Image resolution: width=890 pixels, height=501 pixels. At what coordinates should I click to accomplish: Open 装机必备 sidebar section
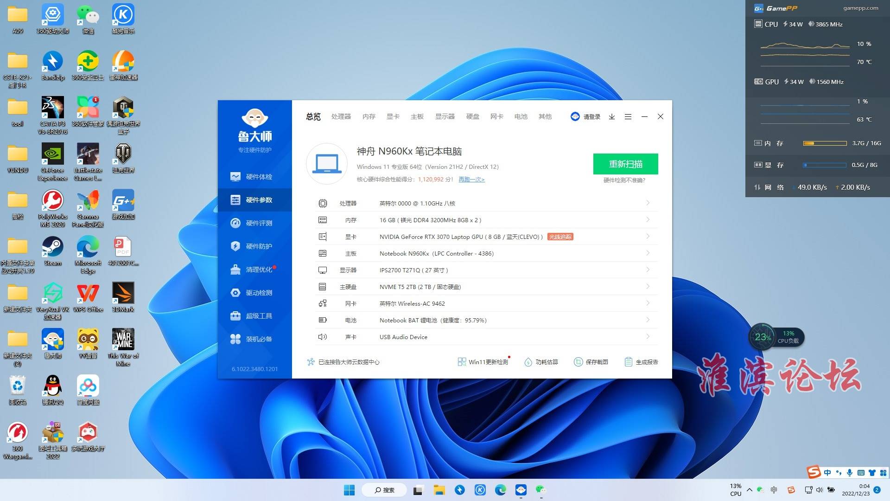(x=254, y=339)
